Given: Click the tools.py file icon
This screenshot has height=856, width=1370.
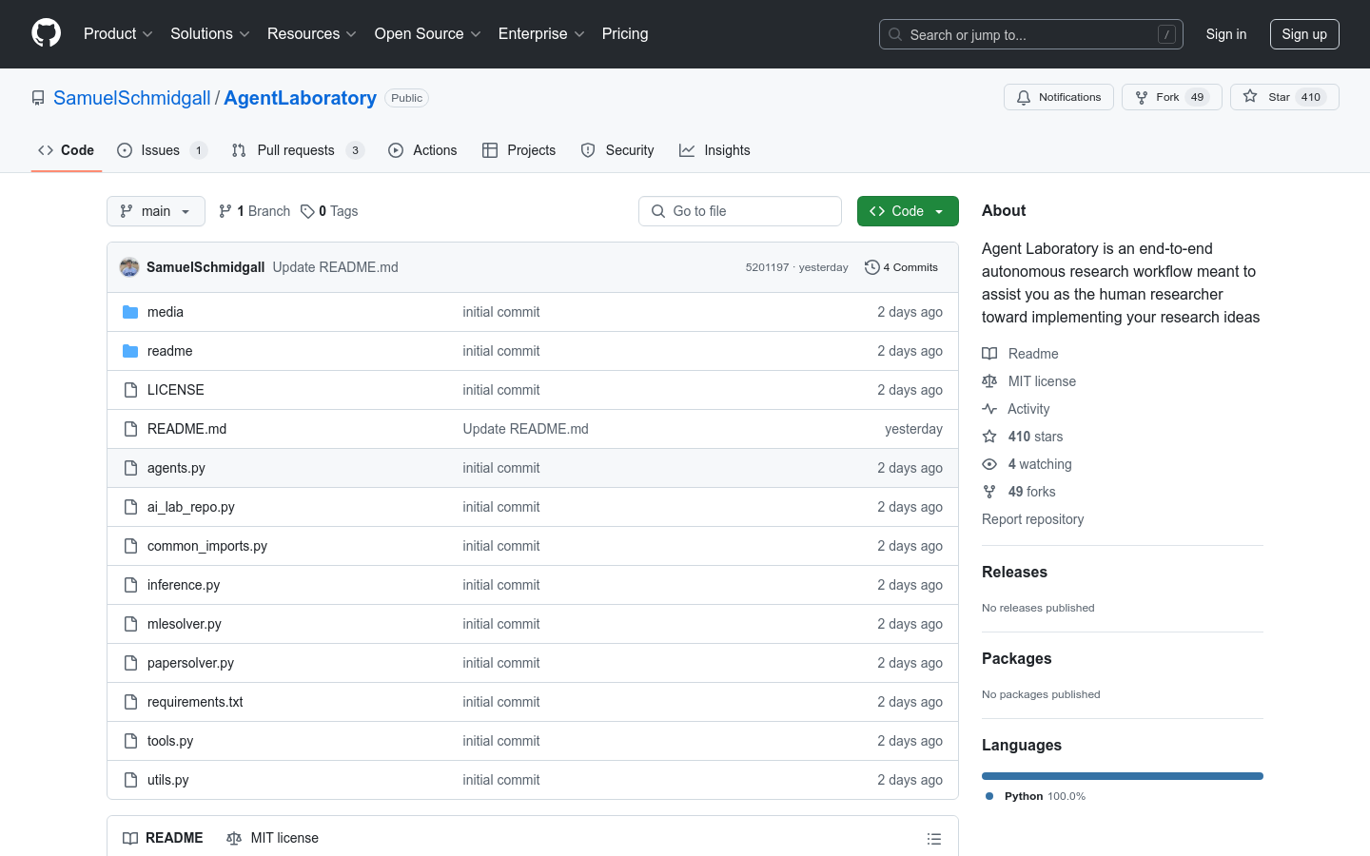Looking at the screenshot, I should (x=130, y=741).
